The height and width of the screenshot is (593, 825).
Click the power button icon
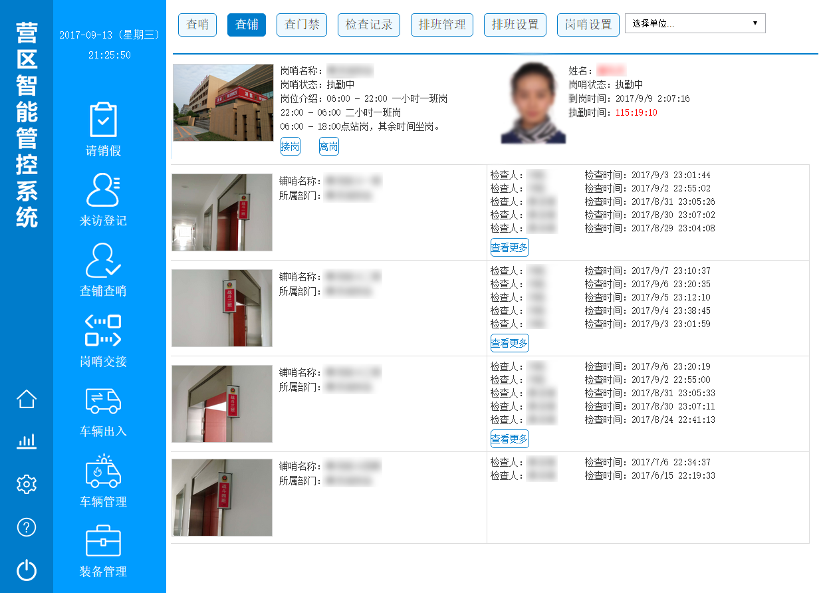coord(27,570)
